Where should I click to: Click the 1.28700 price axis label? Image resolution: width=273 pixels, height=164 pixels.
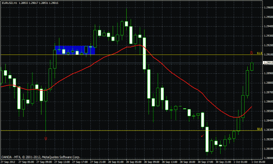(268, 92)
